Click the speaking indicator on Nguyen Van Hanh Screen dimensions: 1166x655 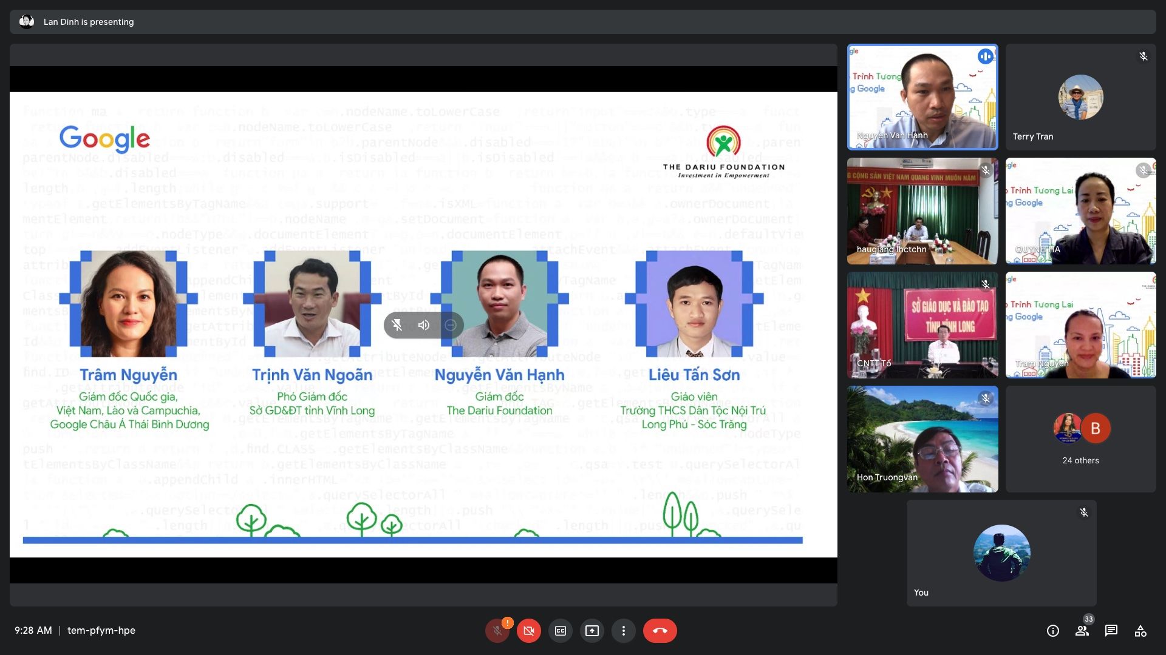[985, 56]
